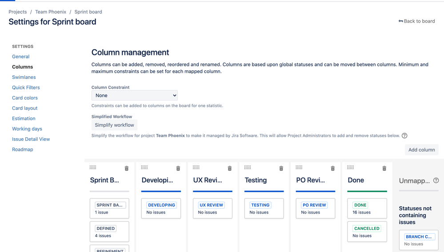Delete the Testing column with its trash icon

[x=281, y=168]
